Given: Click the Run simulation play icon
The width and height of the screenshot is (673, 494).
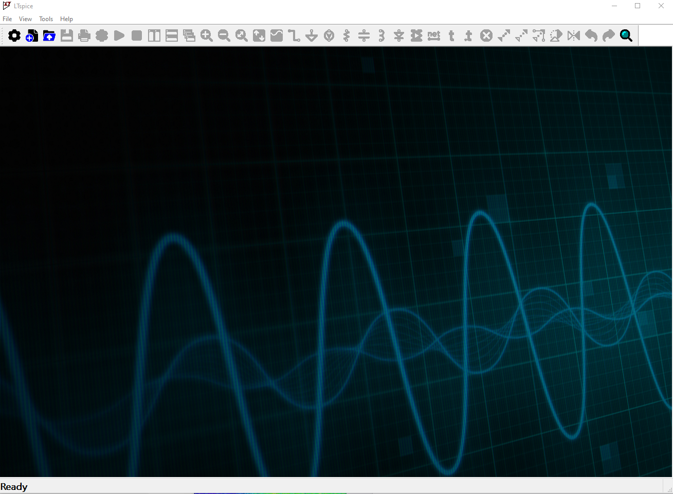Looking at the screenshot, I should tap(119, 36).
